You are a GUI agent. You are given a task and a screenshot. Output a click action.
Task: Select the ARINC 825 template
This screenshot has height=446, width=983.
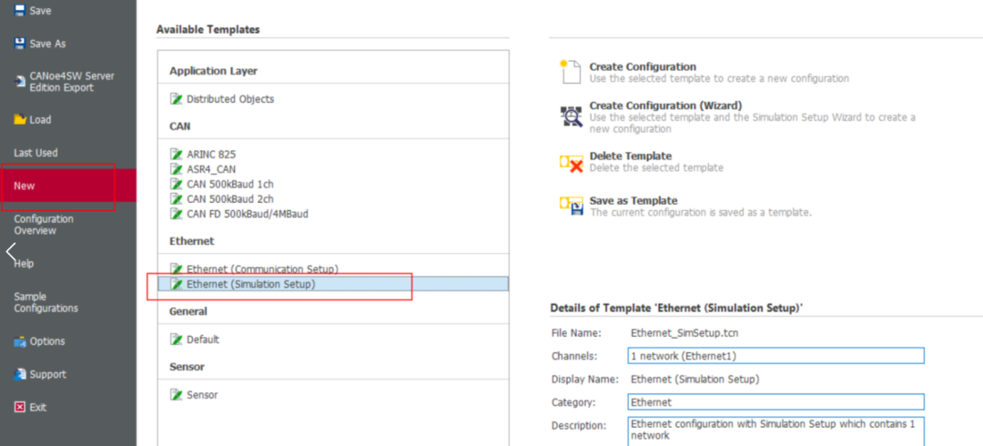click(x=211, y=154)
